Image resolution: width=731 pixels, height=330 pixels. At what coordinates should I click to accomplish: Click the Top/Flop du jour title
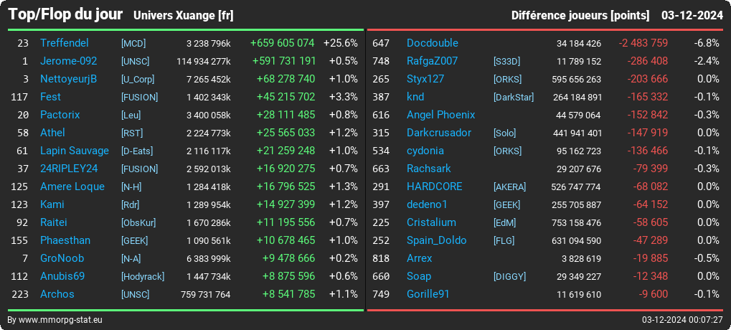pos(65,14)
